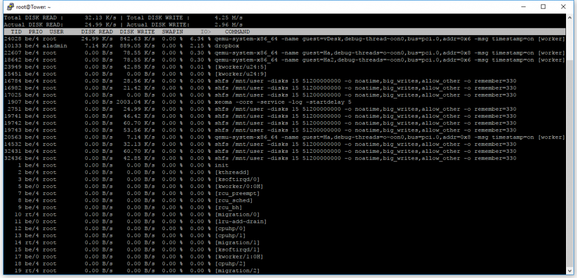Screen dimensions: 577x278
Task: Click the Actual DISK READ label
Action: (33, 25)
